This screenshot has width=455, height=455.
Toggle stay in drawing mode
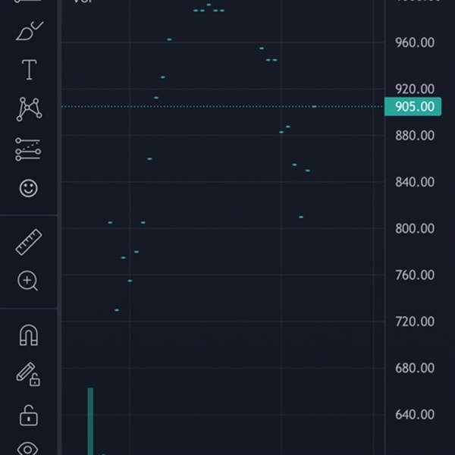click(28, 375)
